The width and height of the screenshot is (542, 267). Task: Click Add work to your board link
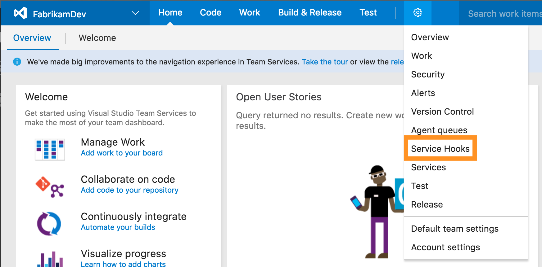click(122, 153)
